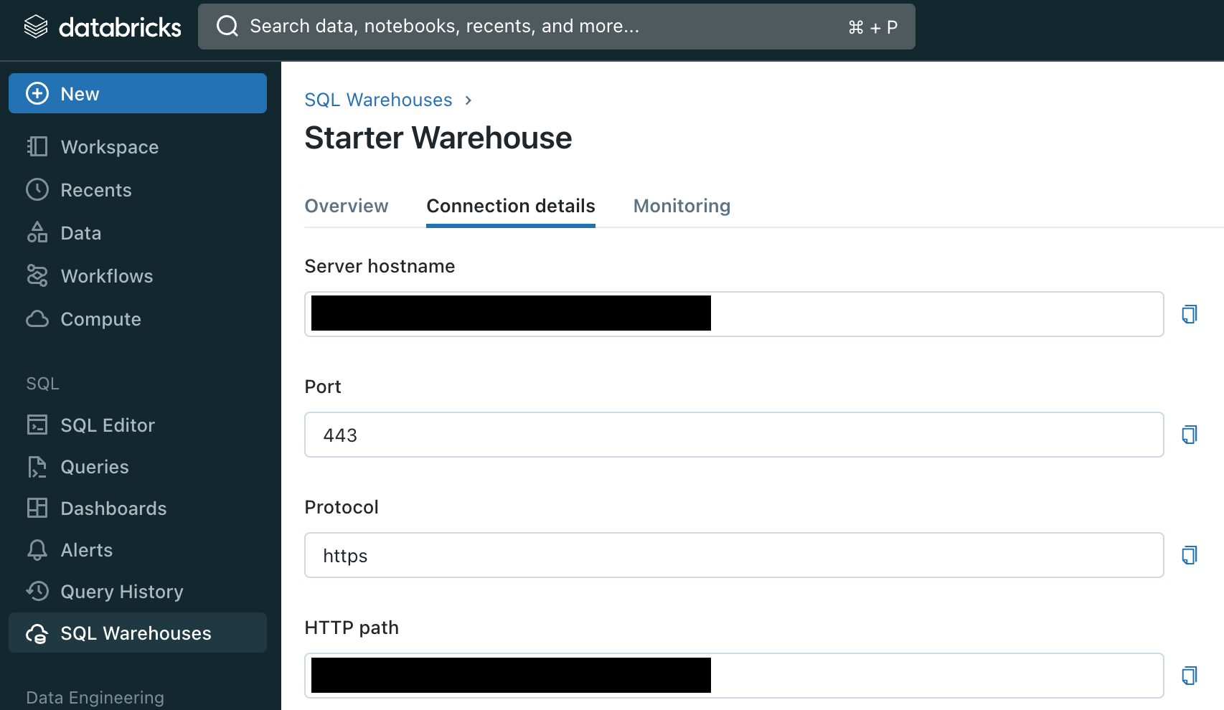Viewport: 1224px width, 710px height.
Task: Click the Starter Warehouse heading
Action: click(438, 138)
